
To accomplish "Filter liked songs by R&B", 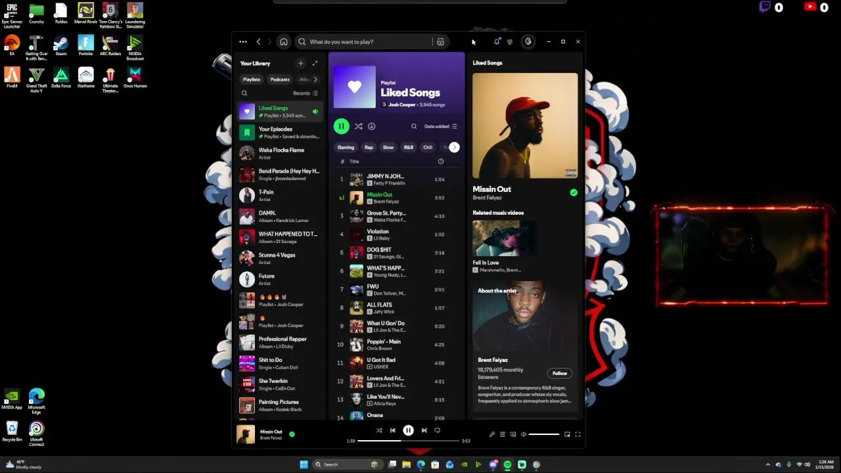I will click(x=409, y=148).
